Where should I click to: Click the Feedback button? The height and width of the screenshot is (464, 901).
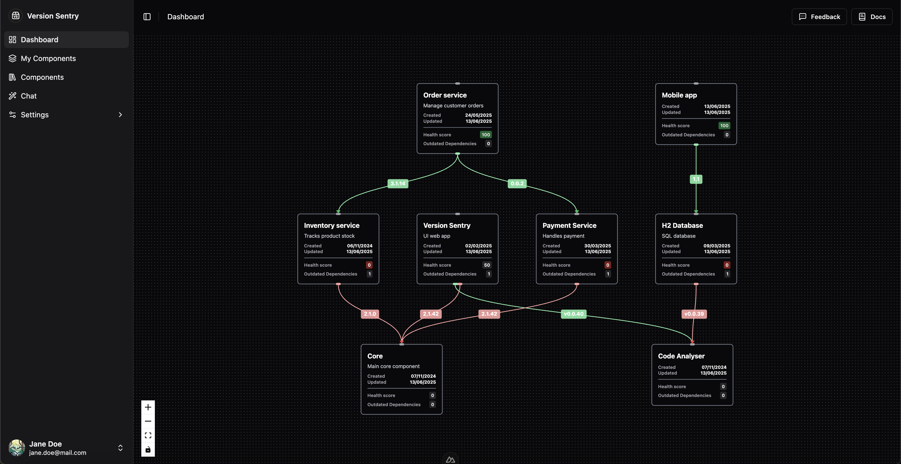click(x=819, y=16)
